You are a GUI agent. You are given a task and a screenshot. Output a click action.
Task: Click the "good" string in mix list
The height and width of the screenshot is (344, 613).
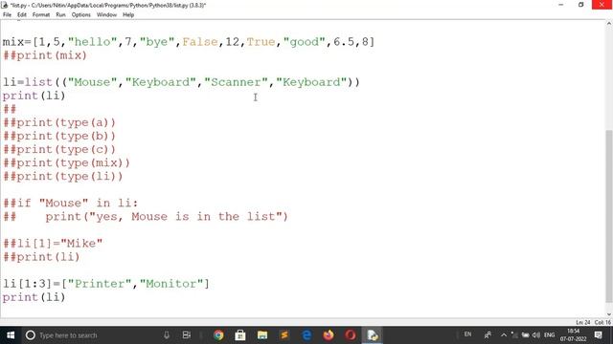[x=305, y=41]
